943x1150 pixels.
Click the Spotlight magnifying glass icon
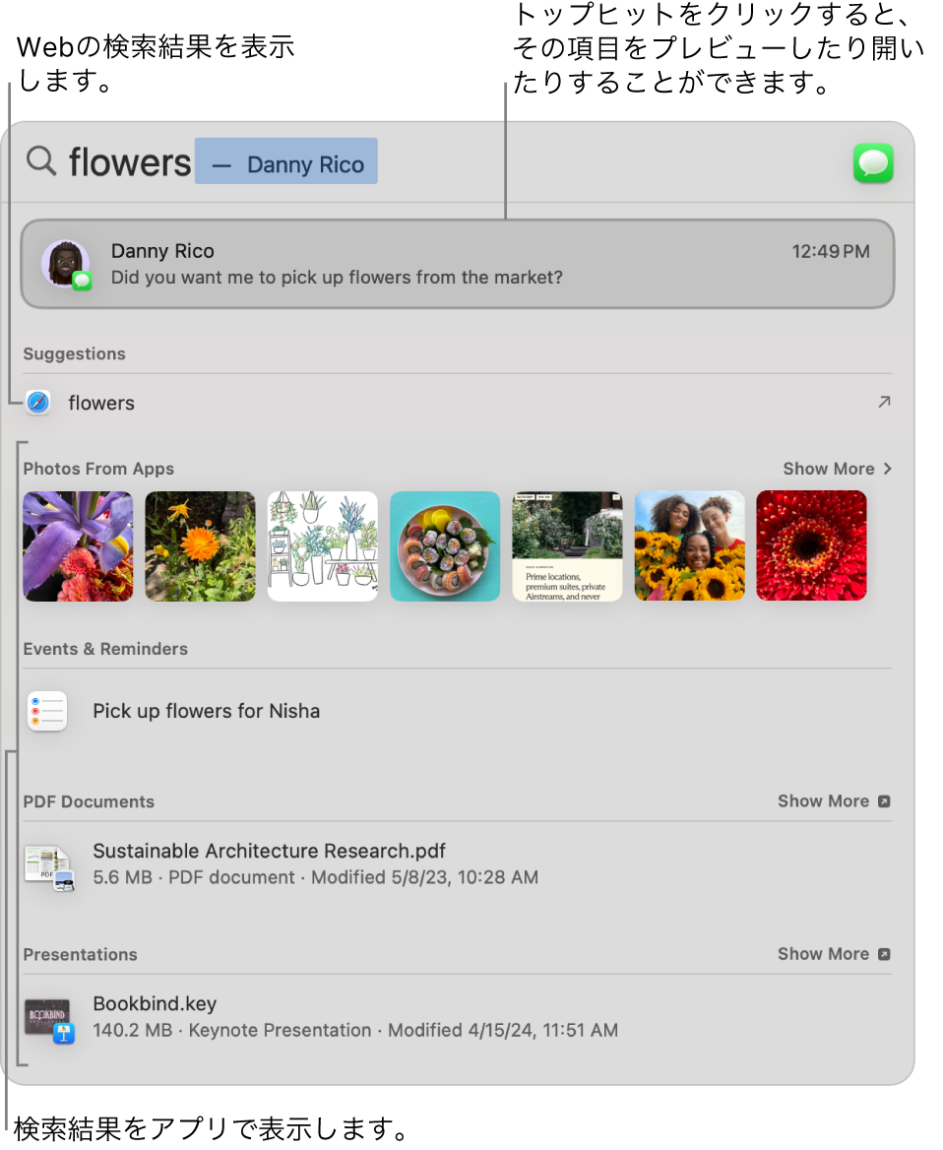coord(41,160)
